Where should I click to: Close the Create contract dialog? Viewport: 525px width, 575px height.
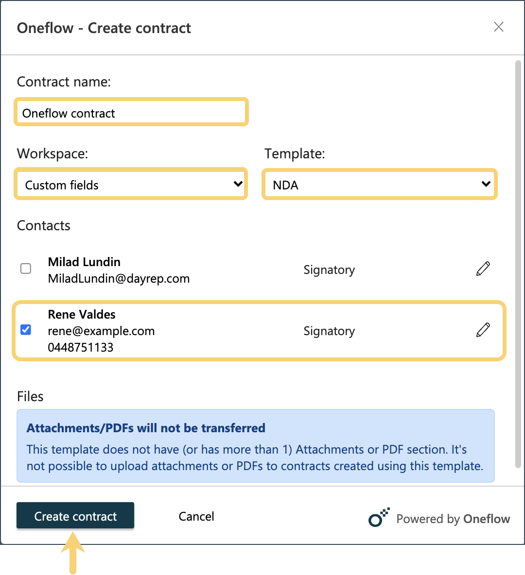tap(498, 27)
